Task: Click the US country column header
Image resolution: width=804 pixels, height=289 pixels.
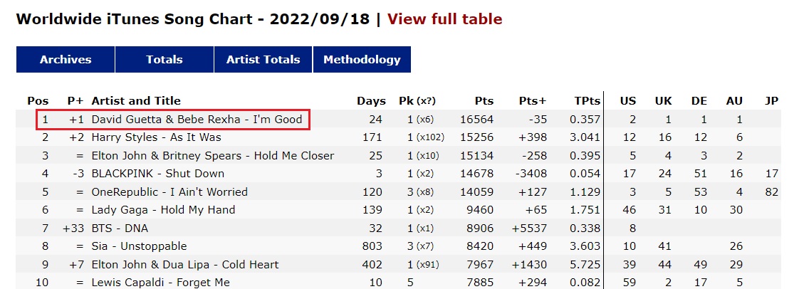Action: click(x=627, y=101)
